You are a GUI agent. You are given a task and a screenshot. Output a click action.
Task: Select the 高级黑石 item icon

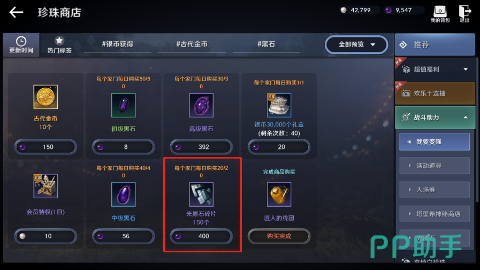pos(201,106)
